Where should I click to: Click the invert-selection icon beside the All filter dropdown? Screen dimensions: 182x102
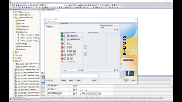click(82, 70)
